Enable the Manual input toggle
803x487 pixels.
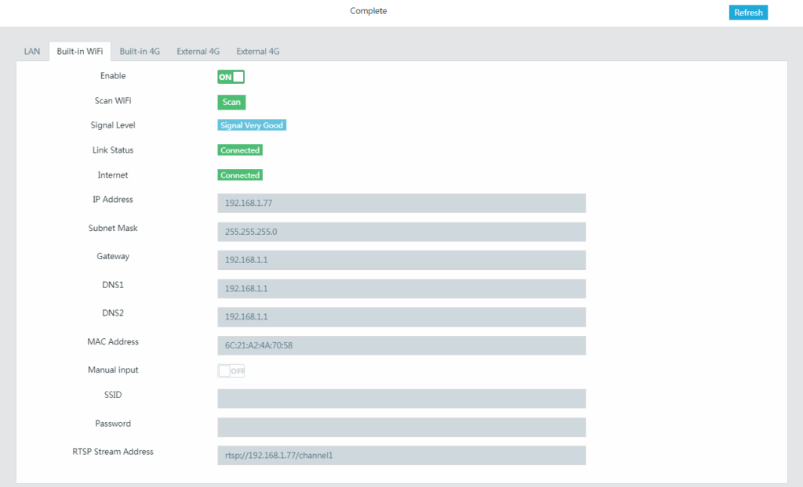pos(231,370)
